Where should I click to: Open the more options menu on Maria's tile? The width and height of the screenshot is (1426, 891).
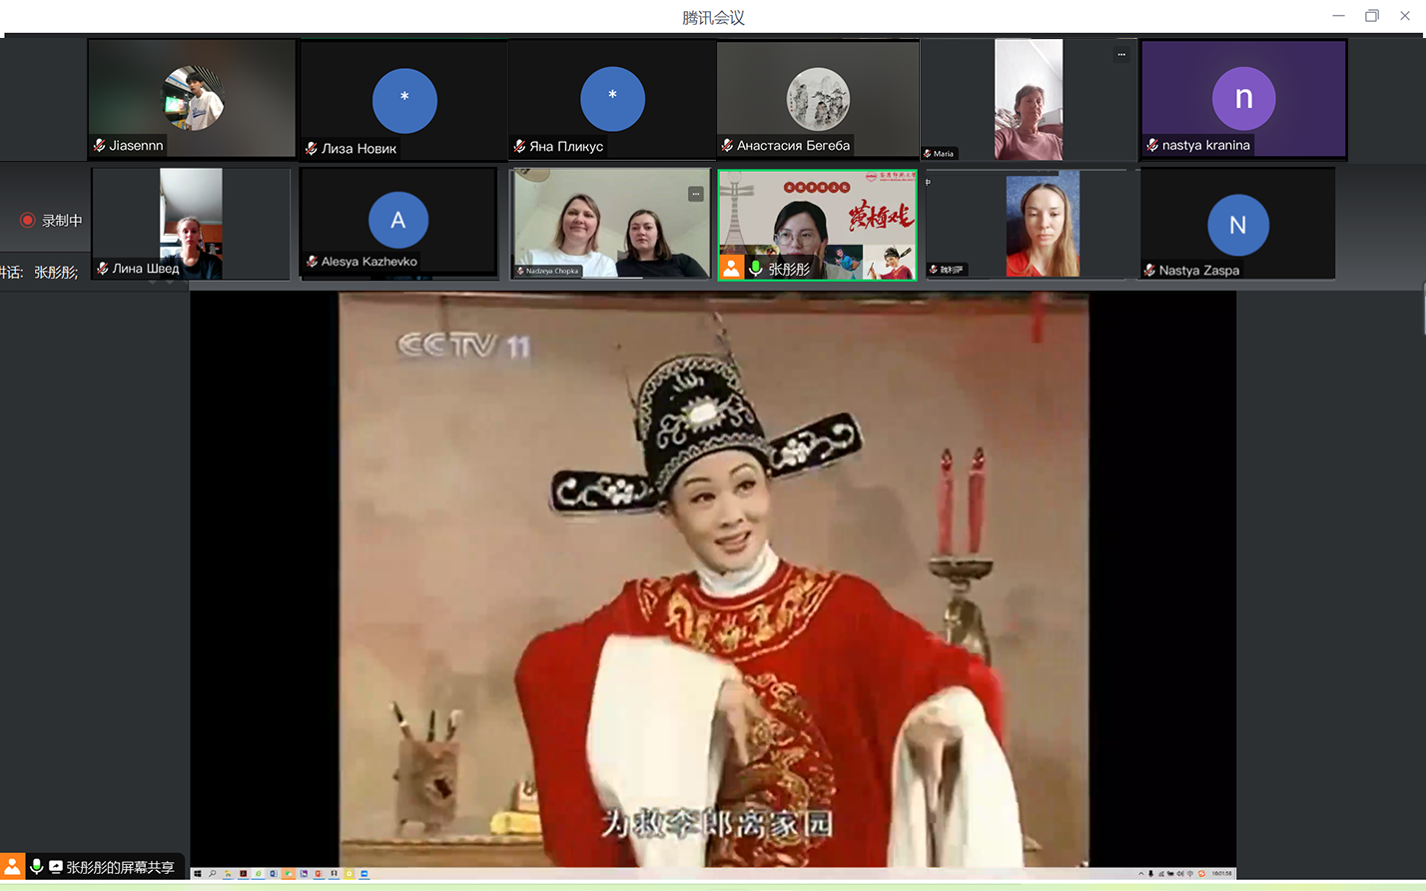pyautogui.click(x=1121, y=55)
